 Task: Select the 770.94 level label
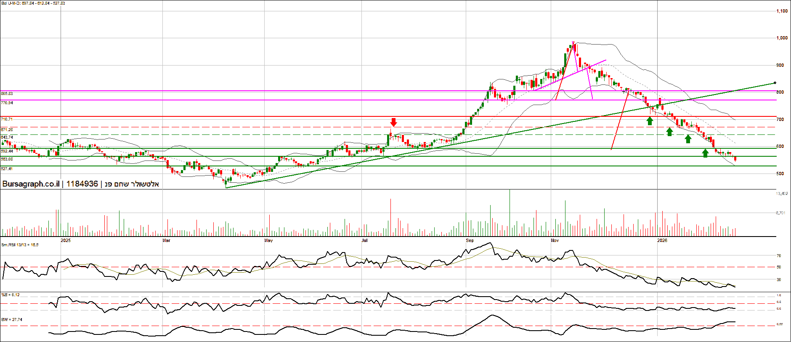point(7,103)
